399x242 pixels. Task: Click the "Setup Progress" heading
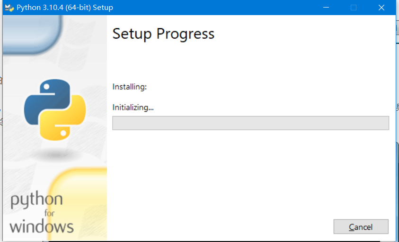coord(163,34)
